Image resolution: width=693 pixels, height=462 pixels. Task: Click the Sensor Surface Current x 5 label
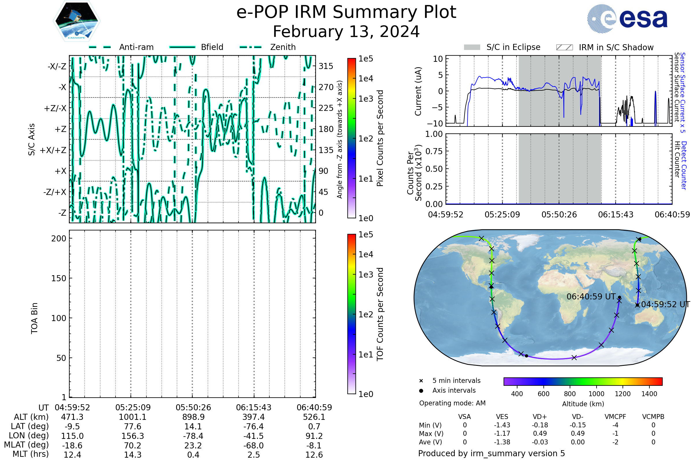tap(683, 92)
